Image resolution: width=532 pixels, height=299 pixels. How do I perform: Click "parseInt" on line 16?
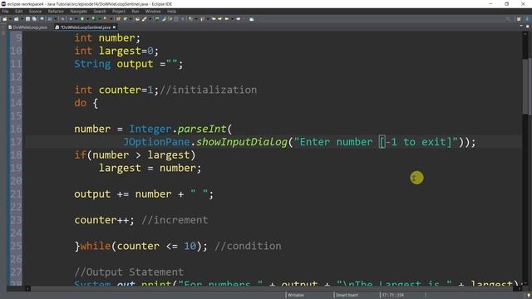pyautogui.click(x=202, y=129)
